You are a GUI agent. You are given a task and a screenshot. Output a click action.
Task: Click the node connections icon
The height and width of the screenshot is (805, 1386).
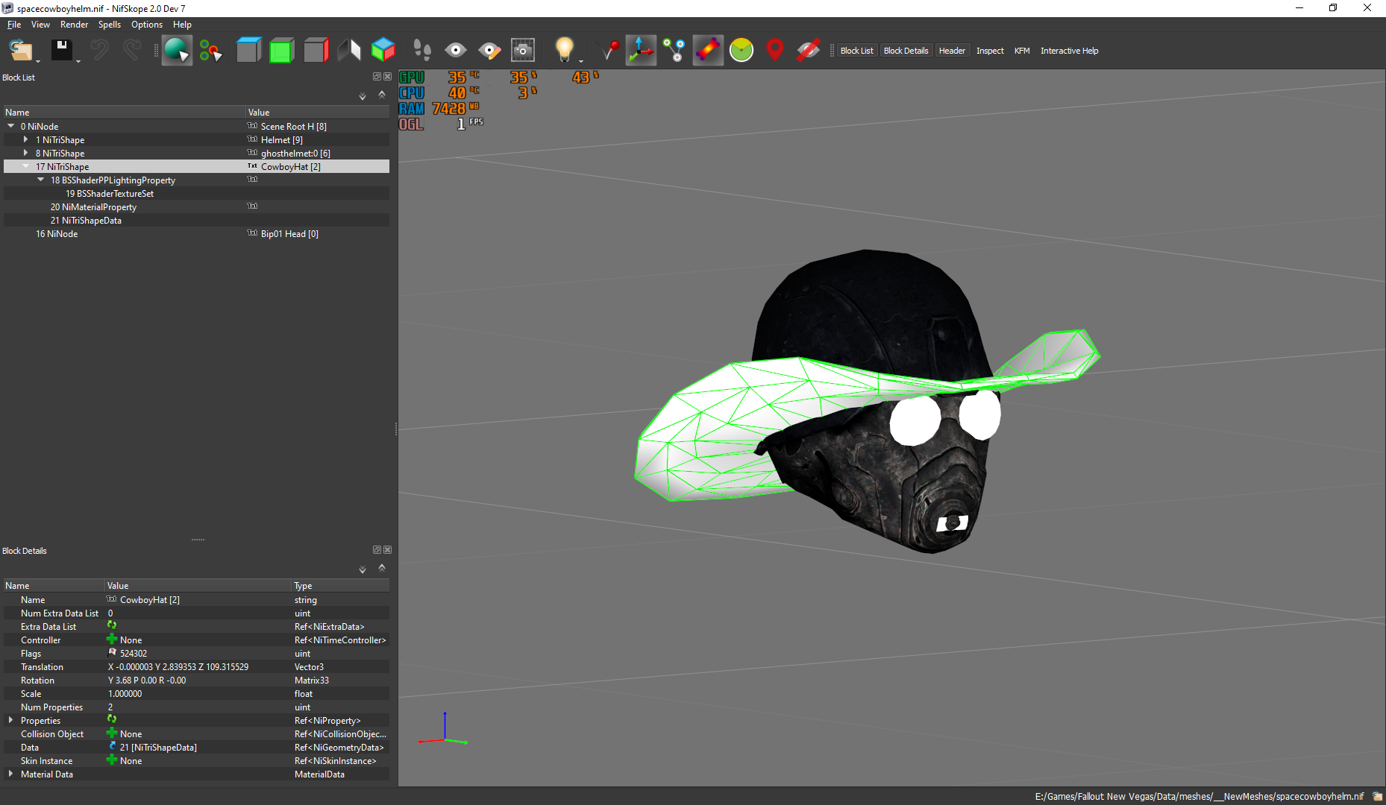point(674,51)
